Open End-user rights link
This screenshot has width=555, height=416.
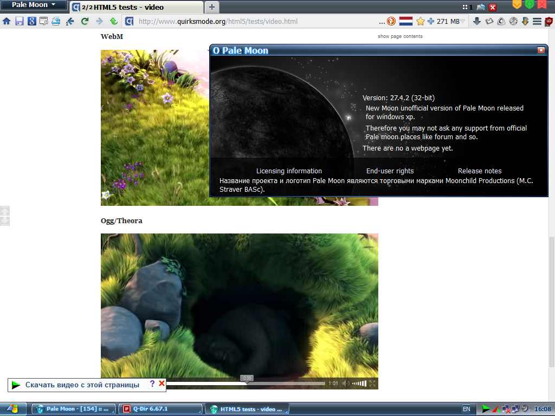point(390,171)
